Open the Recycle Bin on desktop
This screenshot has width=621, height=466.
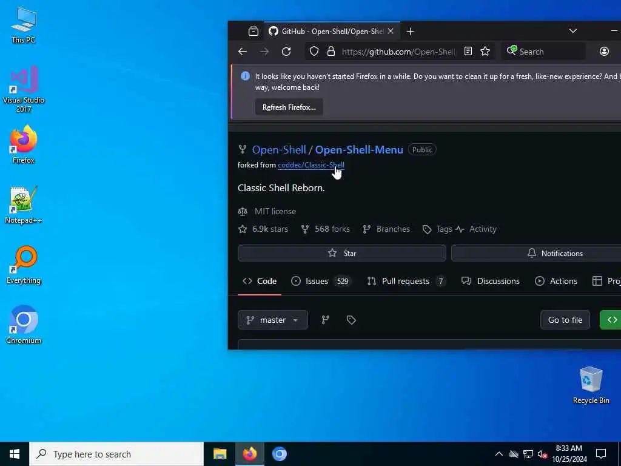pyautogui.click(x=591, y=385)
